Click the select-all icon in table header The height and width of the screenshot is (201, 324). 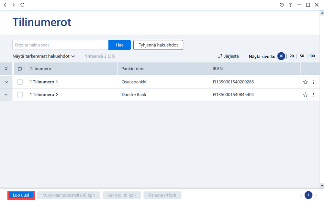(20, 69)
